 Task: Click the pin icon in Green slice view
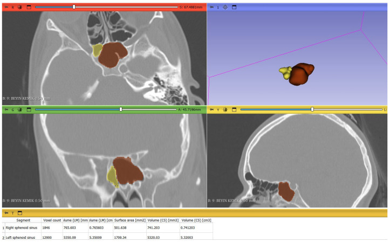pyautogui.click(x=6, y=109)
